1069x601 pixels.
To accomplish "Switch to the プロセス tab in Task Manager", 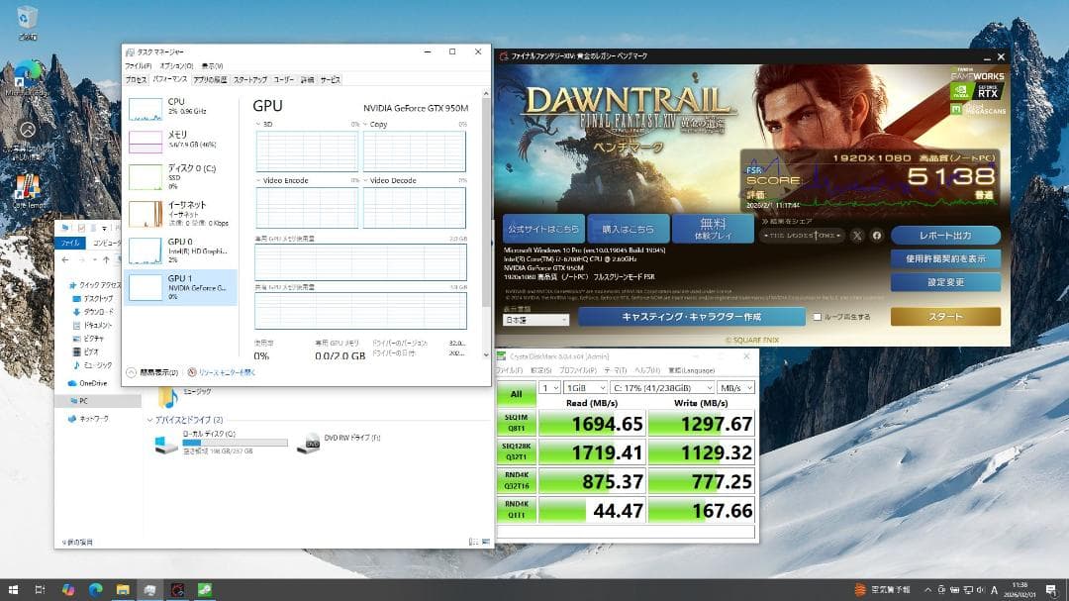I will (140, 79).
